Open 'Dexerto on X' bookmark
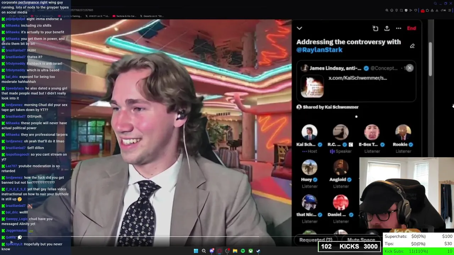This screenshot has width=454, height=255. pyautogui.click(x=152, y=16)
